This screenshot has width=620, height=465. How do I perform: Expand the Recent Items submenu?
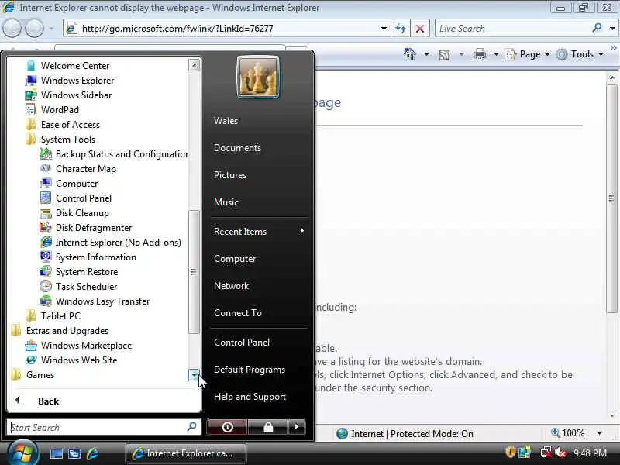click(x=259, y=231)
